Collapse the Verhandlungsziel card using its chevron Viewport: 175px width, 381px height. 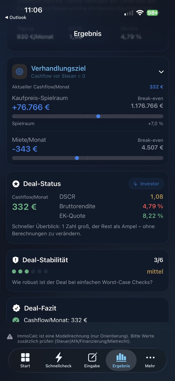[x=161, y=71]
